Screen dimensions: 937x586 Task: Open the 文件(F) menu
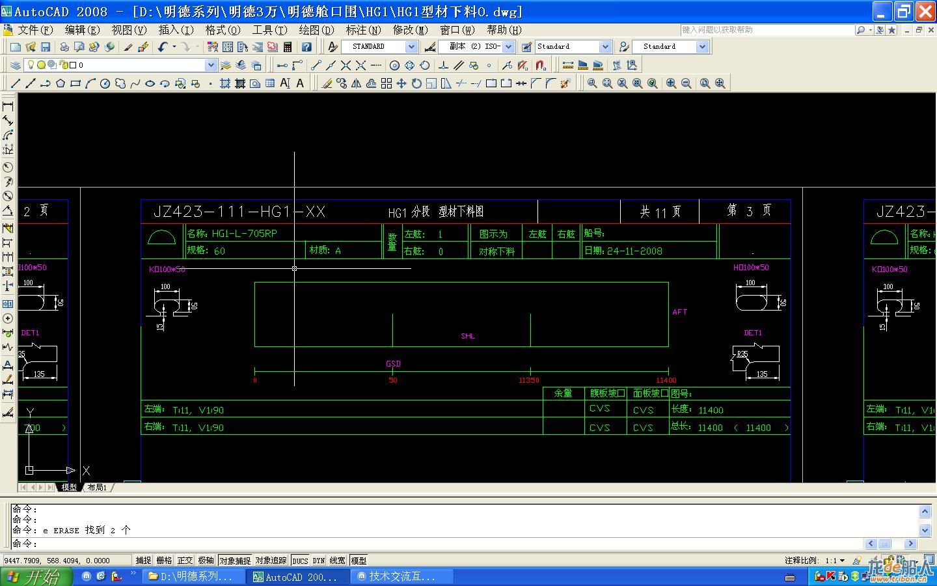point(35,30)
